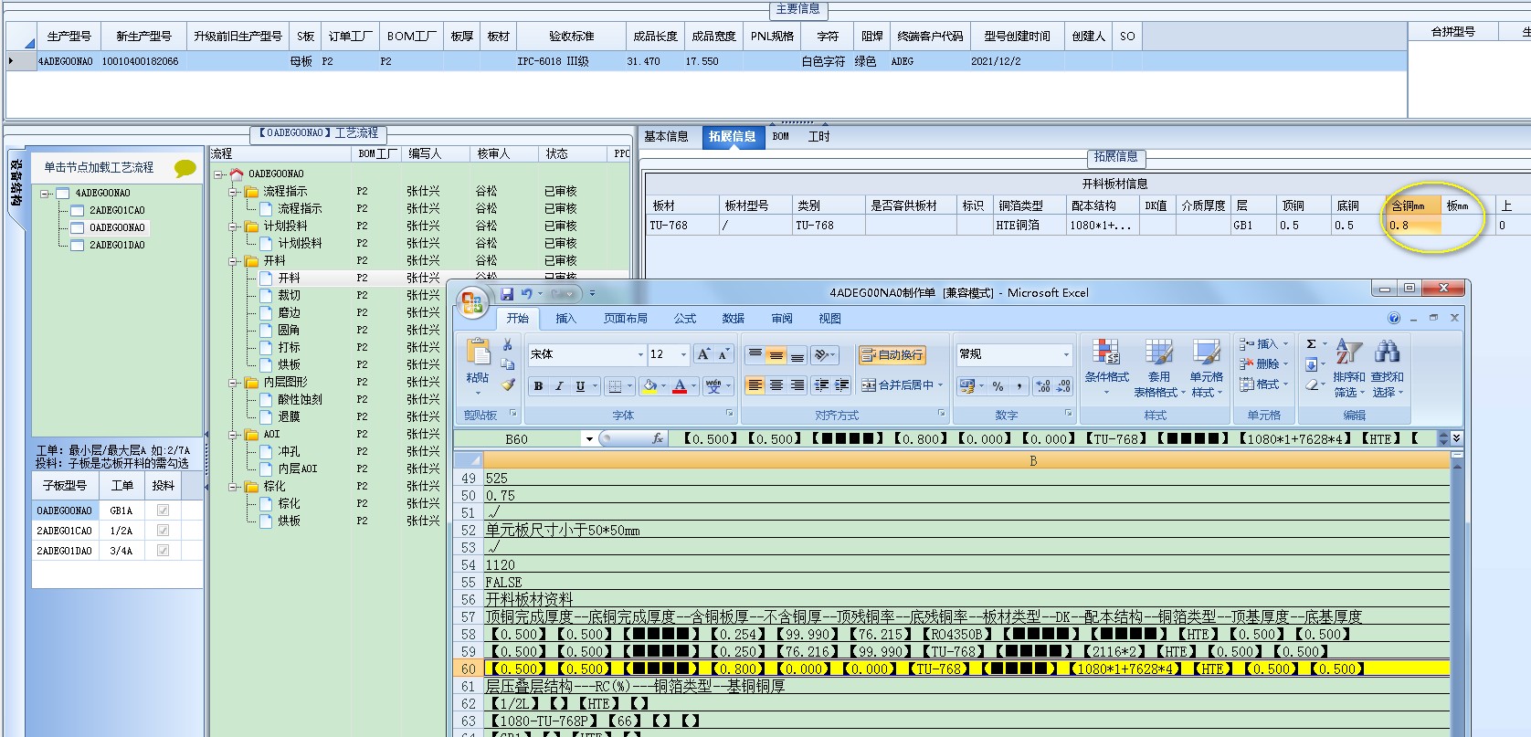Open the 基本信息 tab
This screenshot has width=1531, height=737.
(667, 137)
